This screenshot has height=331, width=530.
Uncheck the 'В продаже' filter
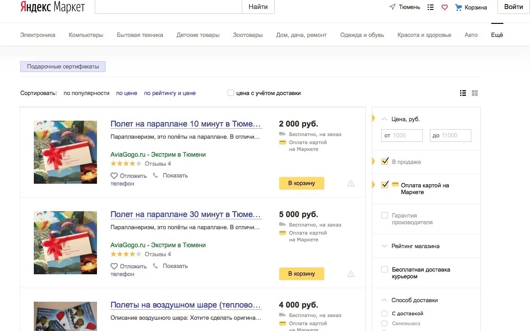385,162
